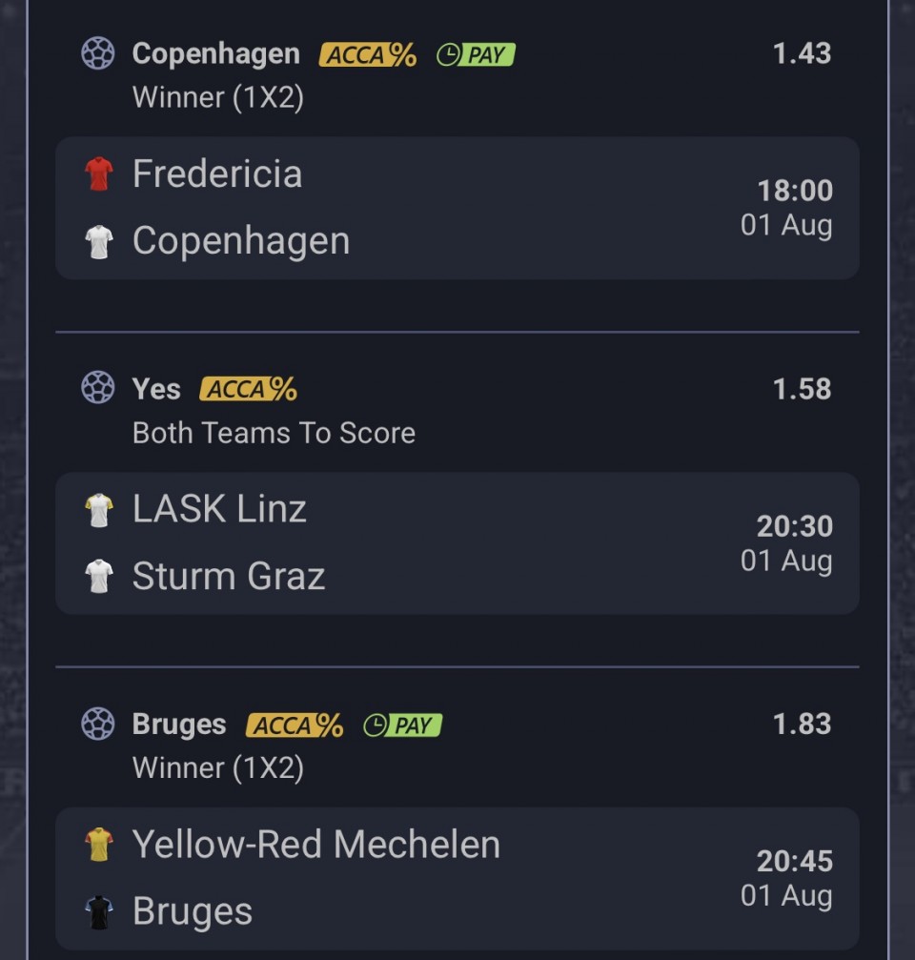Click the soccer ball icon beside Bruges
The image size is (915, 960).
coord(98,724)
